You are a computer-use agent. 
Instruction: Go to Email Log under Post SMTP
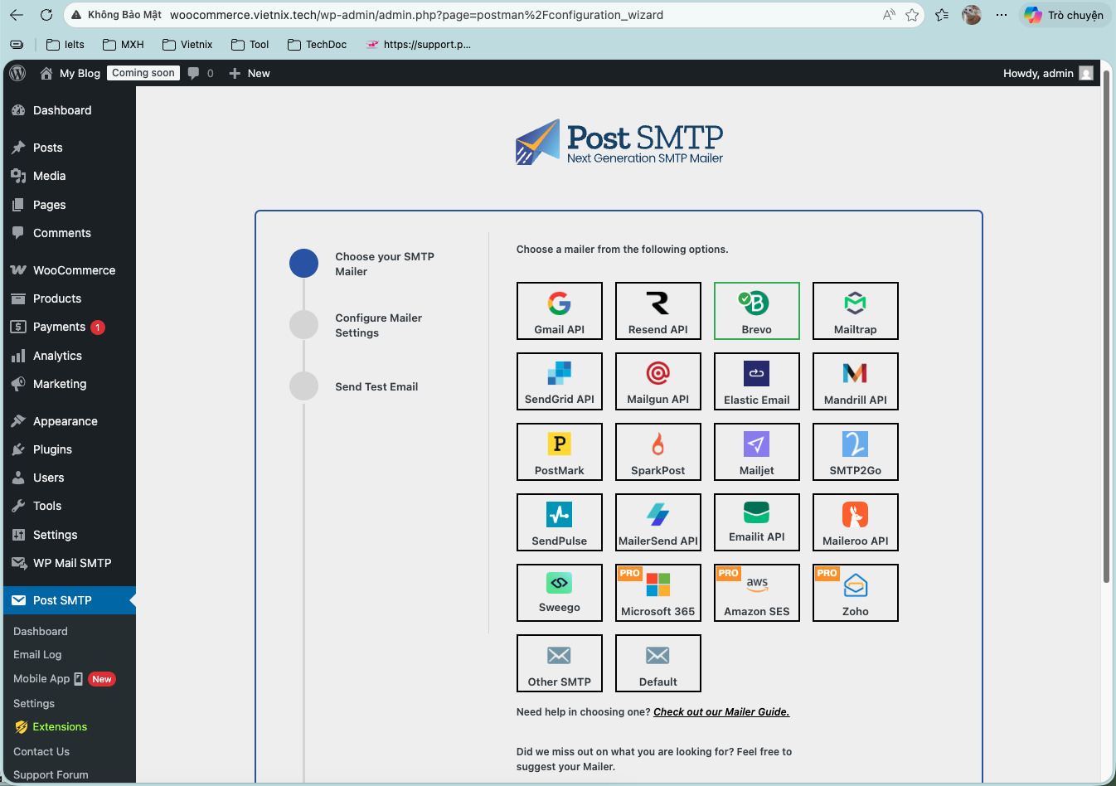[x=37, y=655]
